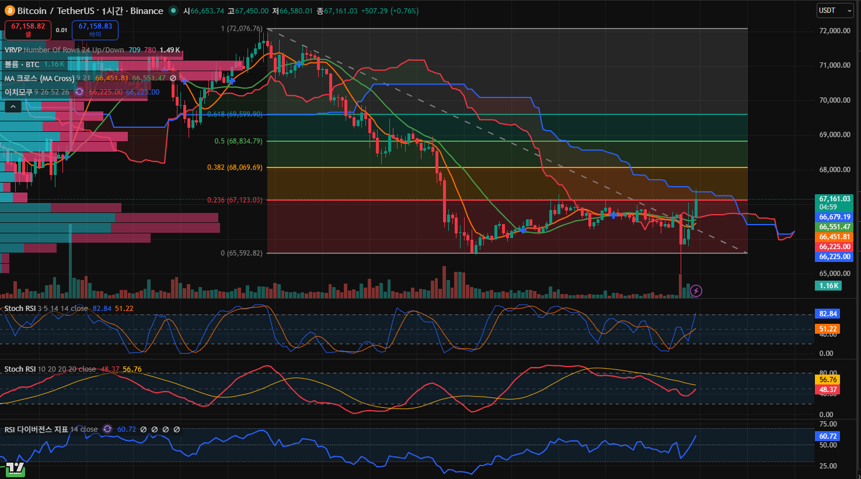The image size is (861, 479).
Task: Click the RSI divergence purple refresh icon
Action: point(107,429)
